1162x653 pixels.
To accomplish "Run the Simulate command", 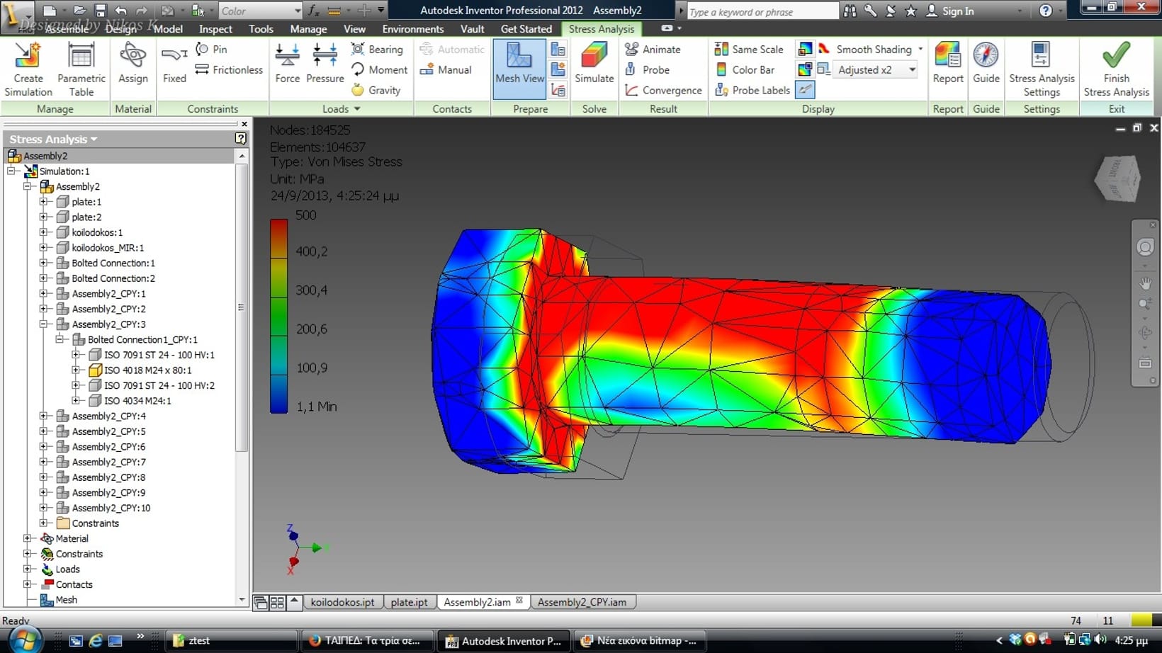I will (x=594, y=64).
